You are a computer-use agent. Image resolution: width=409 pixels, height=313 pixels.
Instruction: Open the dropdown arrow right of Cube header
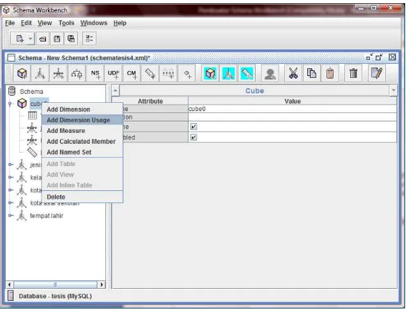click(394, 91)
